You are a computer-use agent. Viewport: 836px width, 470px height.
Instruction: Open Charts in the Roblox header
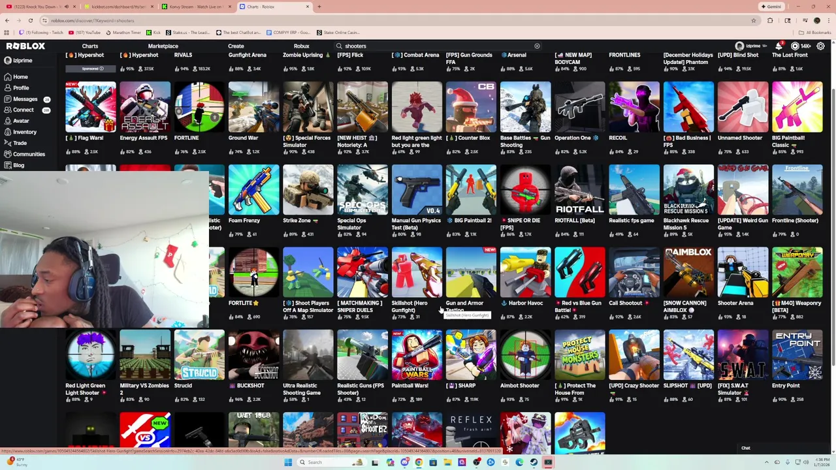(x=90, y=46)
